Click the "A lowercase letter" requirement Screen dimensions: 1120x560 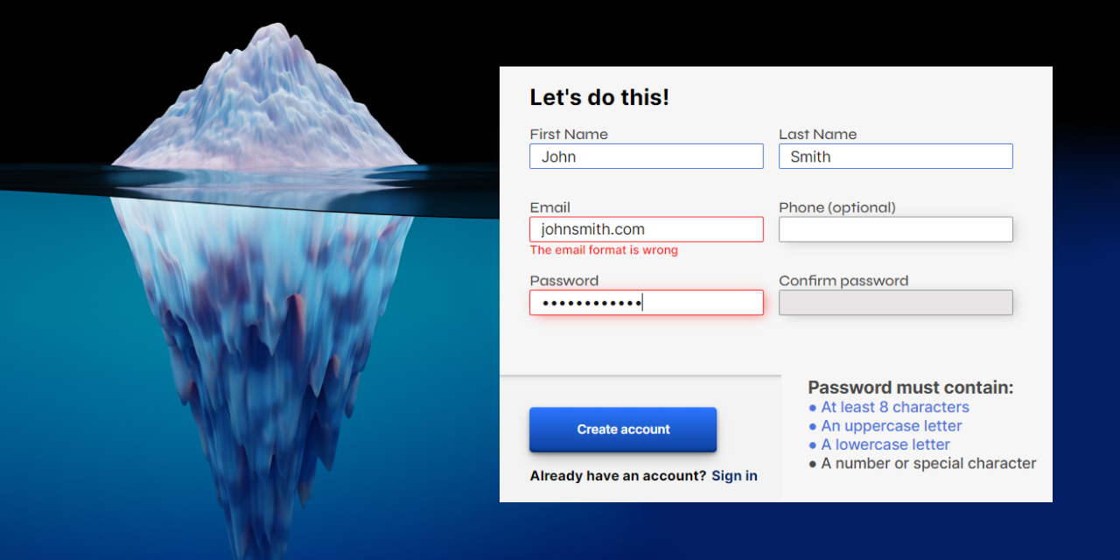pyautogui.click(x=879, y=444)
